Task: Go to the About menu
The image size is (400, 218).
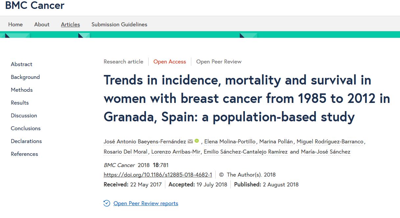Action: pos(42,24)
